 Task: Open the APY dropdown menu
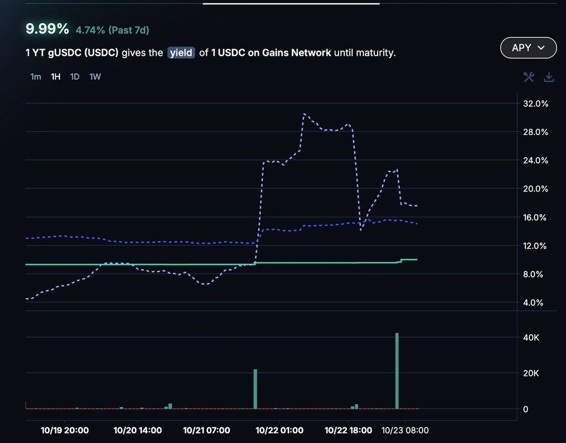[x=528, y=48]
